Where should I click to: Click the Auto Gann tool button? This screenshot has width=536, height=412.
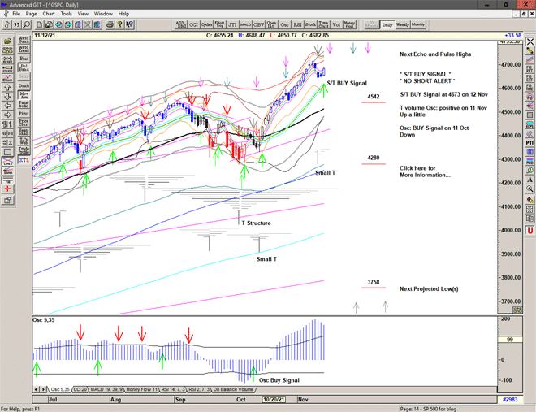(24, 37)
